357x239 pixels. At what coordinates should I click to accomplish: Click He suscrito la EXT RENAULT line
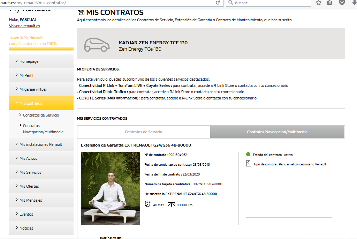pos(181,194)
